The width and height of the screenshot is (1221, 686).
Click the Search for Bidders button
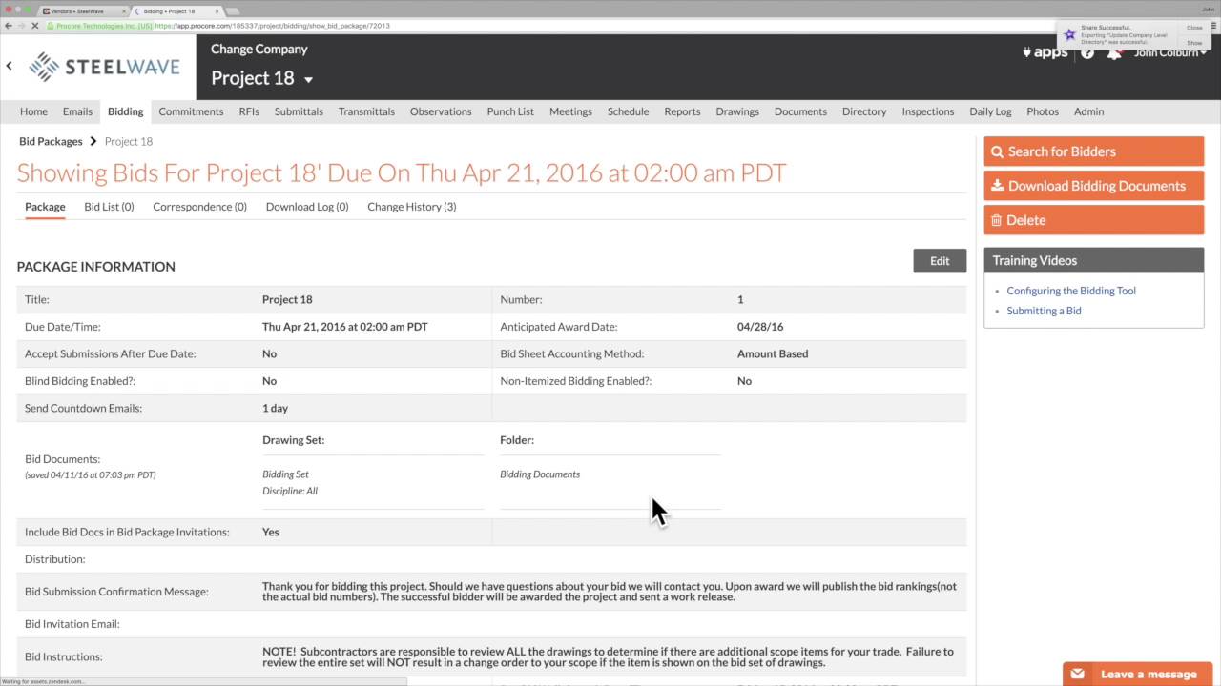point(1094,151)
